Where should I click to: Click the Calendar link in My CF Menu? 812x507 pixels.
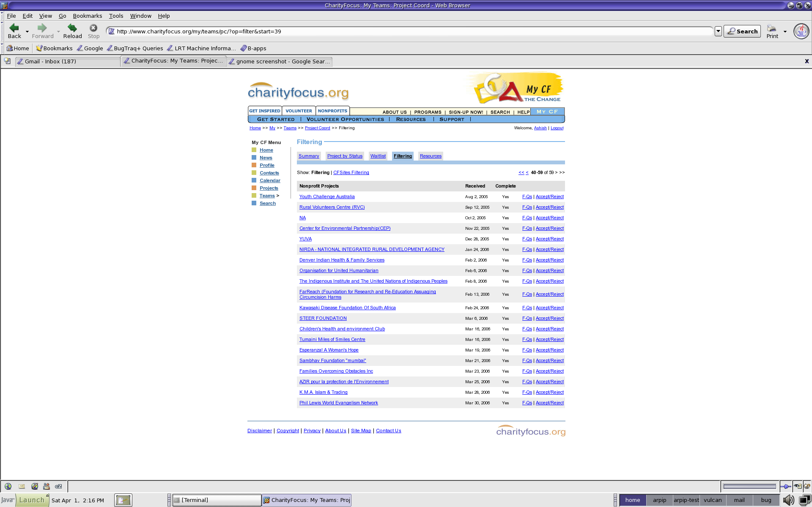click(270, 180)
